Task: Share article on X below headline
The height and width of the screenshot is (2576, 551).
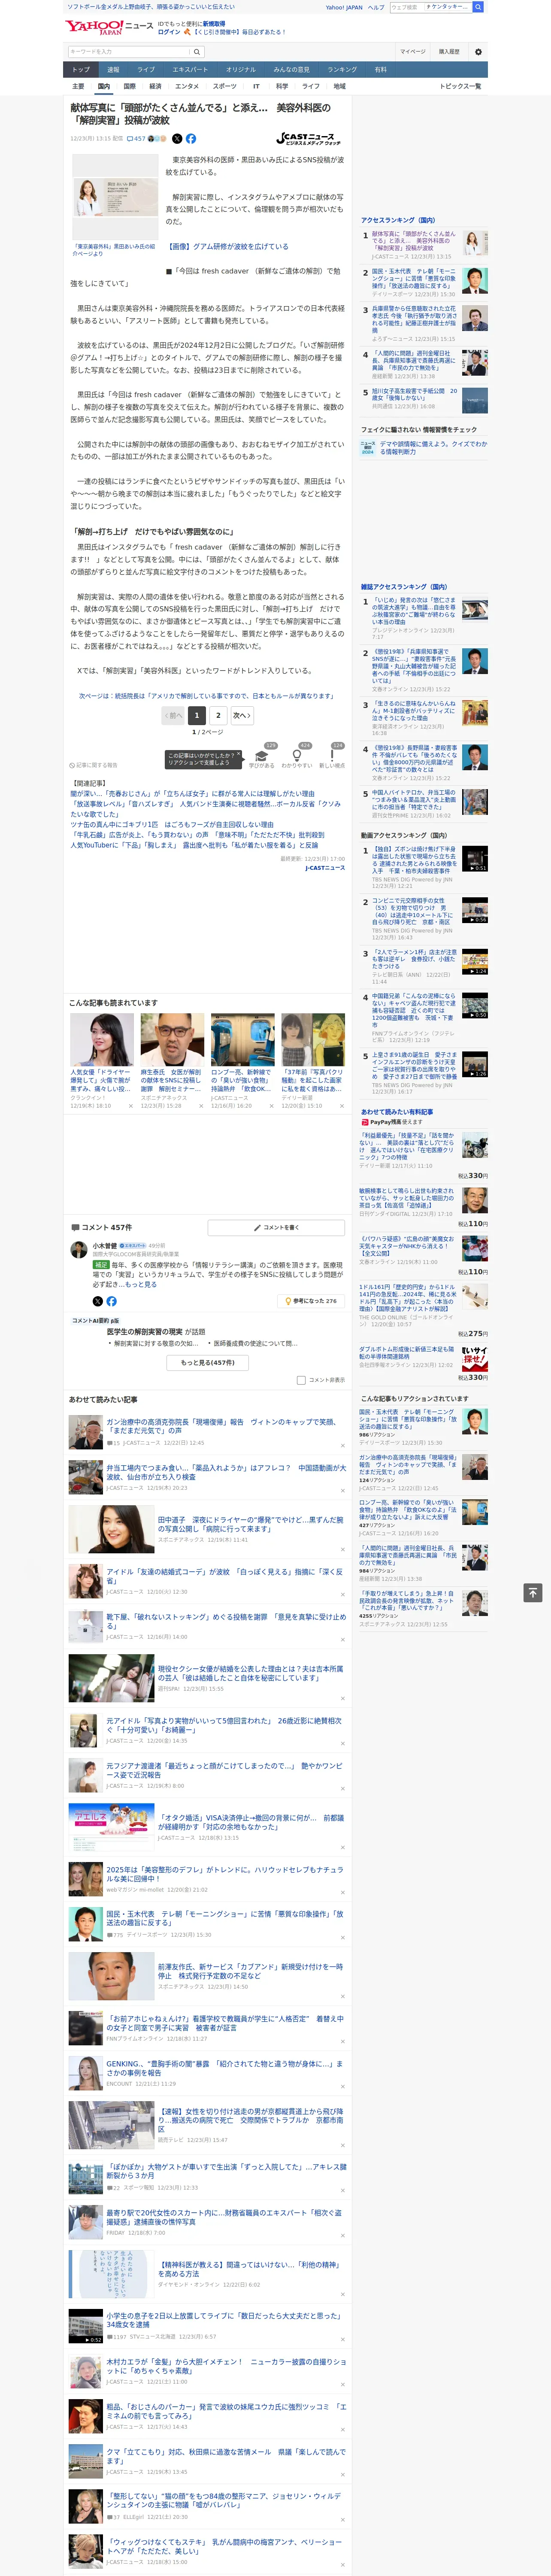Action: point(177,139)
